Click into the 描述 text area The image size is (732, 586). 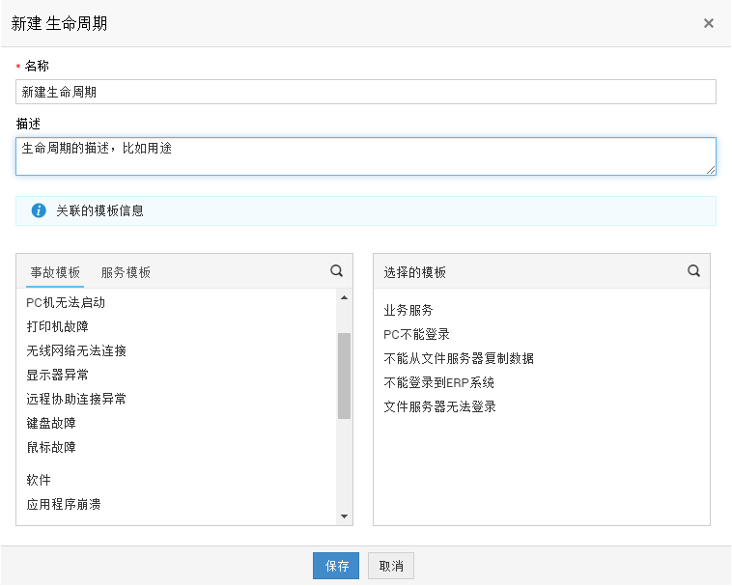click(366, 156)
